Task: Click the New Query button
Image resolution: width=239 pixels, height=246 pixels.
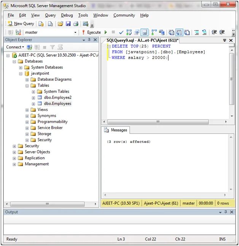Action: [x=21, y=24]
